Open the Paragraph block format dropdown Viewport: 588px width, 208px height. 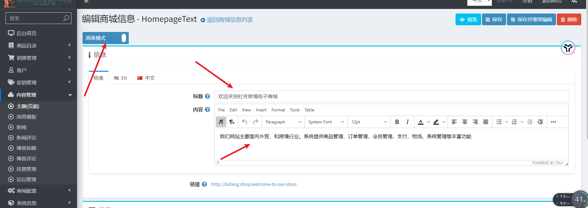pos(283,122)
